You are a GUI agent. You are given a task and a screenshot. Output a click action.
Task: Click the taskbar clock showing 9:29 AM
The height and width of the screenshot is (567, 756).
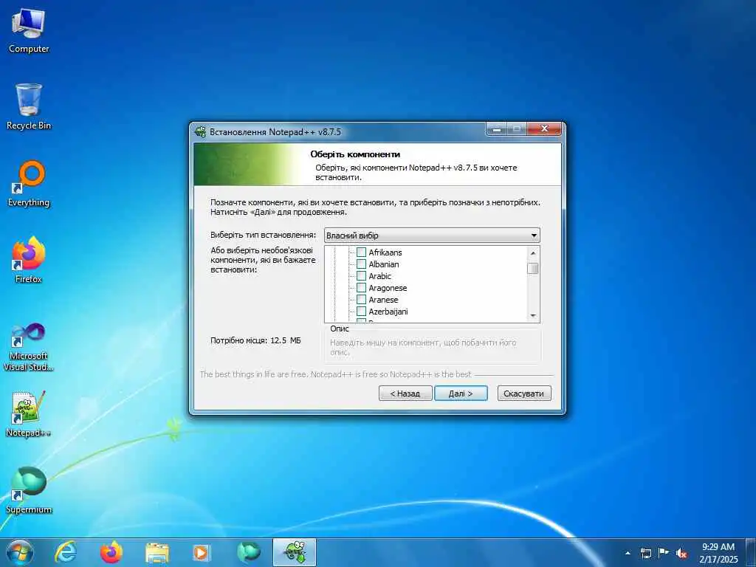point(718,553)
